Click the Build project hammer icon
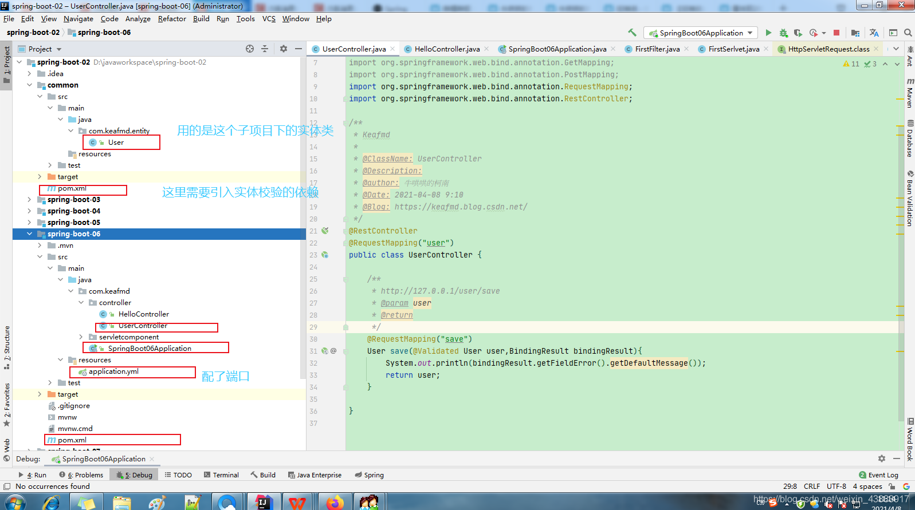Viewport: 915px width, 510px height. tap(633, 33)
